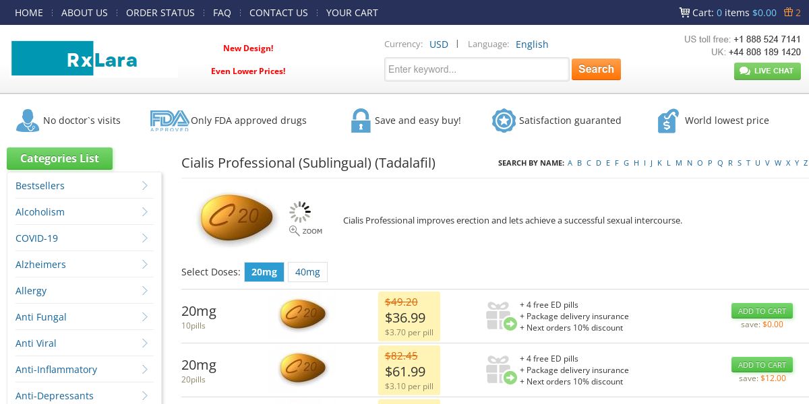Image resolution: width=809 pixels, height=404 pixels.
Task: Click the Enter keyword search field
Action: tap(477, 69)
